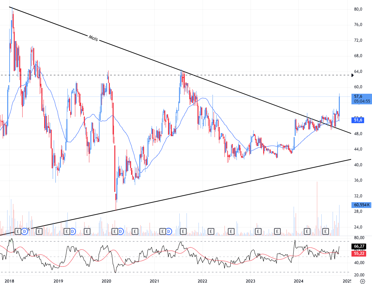The width and height of the screenshot is (372, 286).
Task: Click the 64,0 price scale label
Action: coord(358,71)
